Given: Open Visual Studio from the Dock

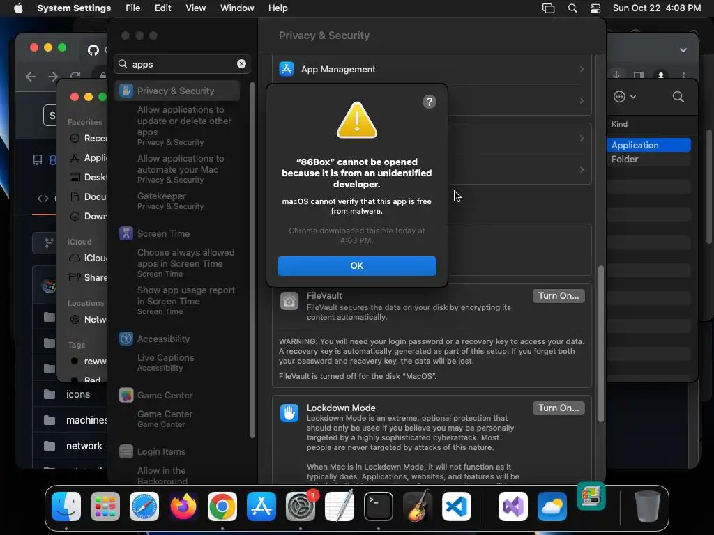Looking at the screenshot, I should [513, 506].
